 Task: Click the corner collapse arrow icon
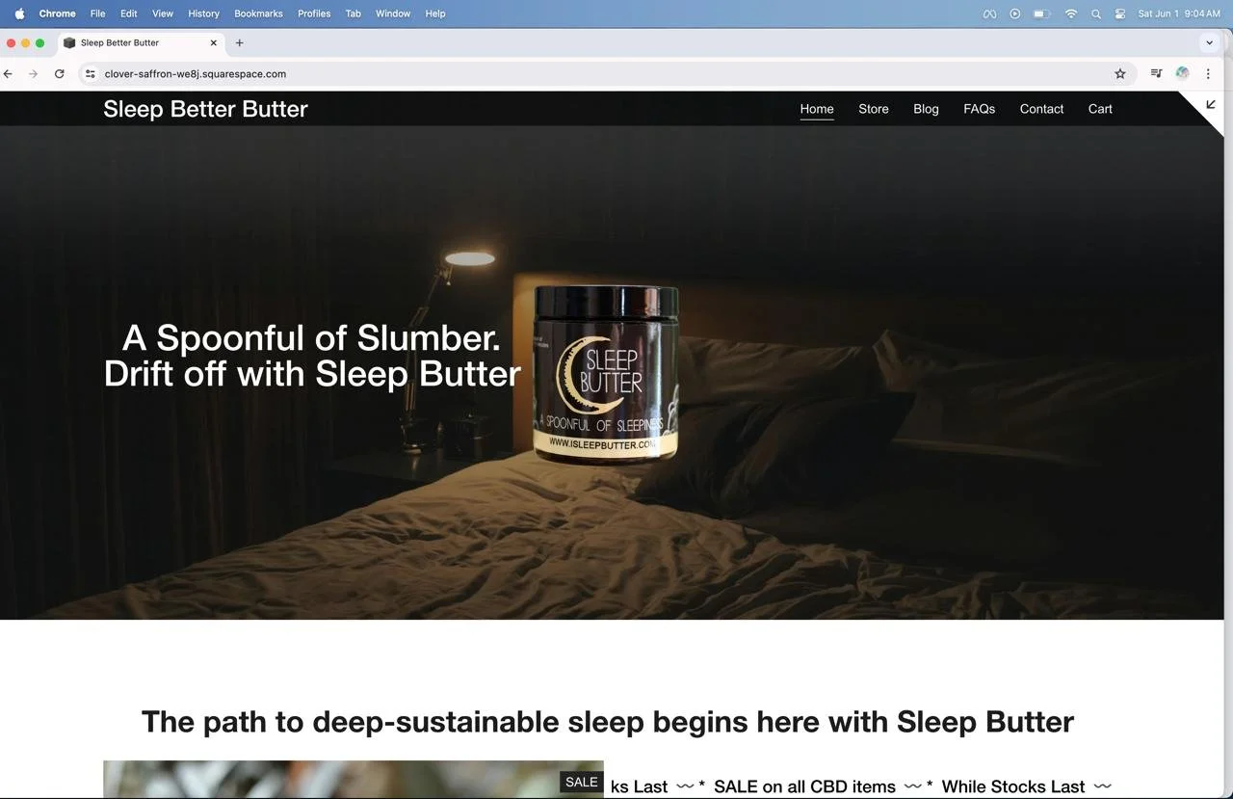(x=1210, y=104)
